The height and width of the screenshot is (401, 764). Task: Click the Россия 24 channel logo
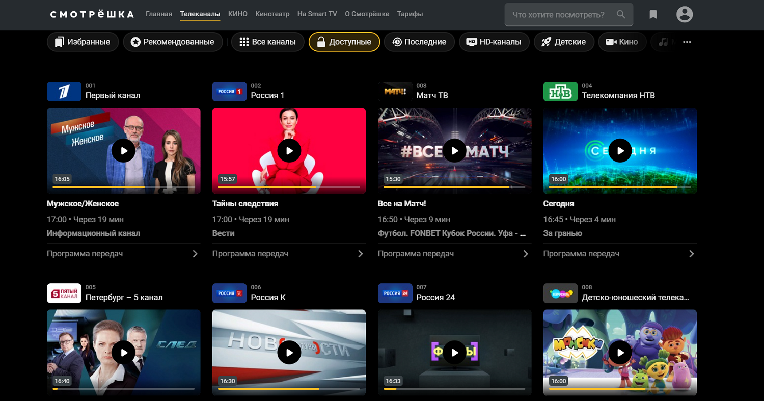pyautogui.click(x=395, y=293)
